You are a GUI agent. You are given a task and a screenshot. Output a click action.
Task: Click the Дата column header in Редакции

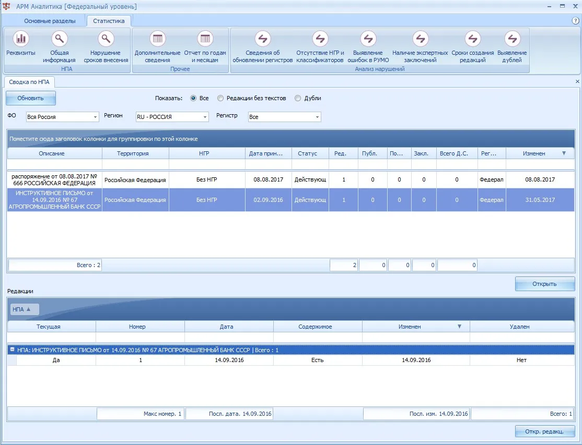229,327
